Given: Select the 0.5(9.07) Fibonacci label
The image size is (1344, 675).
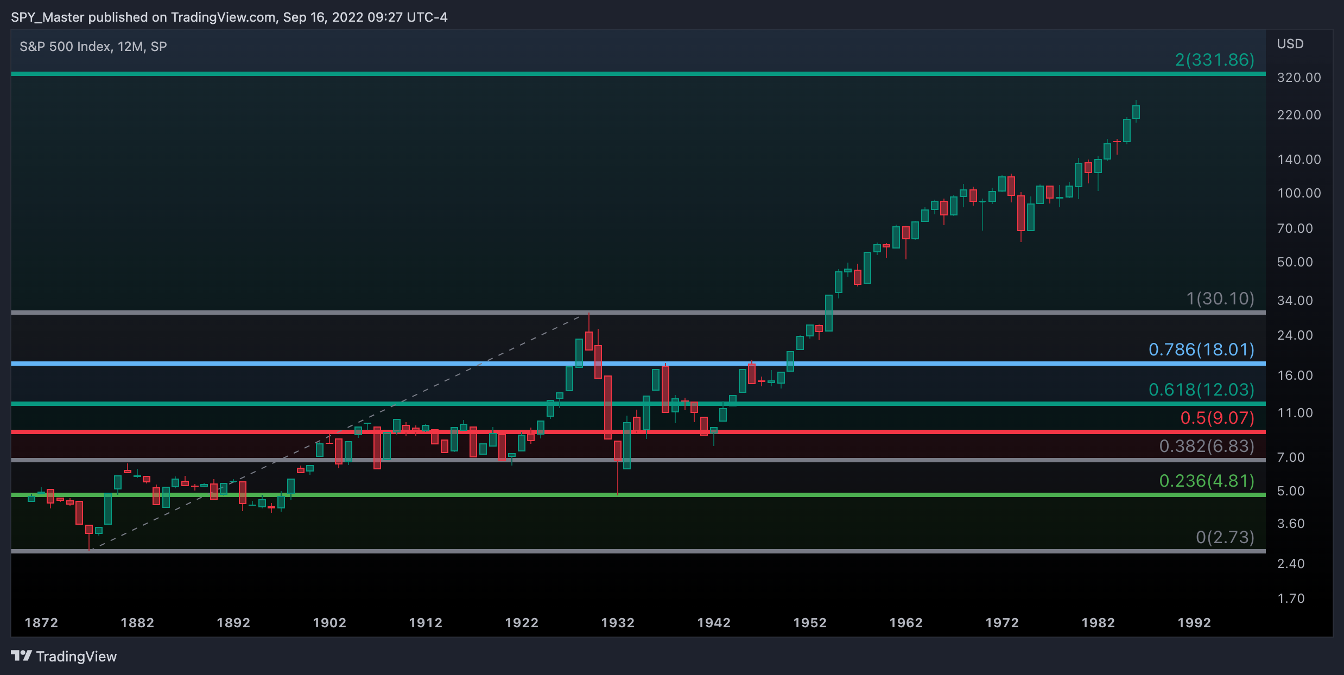Looking at the screenshot, I should click(x=1218, y=418).
